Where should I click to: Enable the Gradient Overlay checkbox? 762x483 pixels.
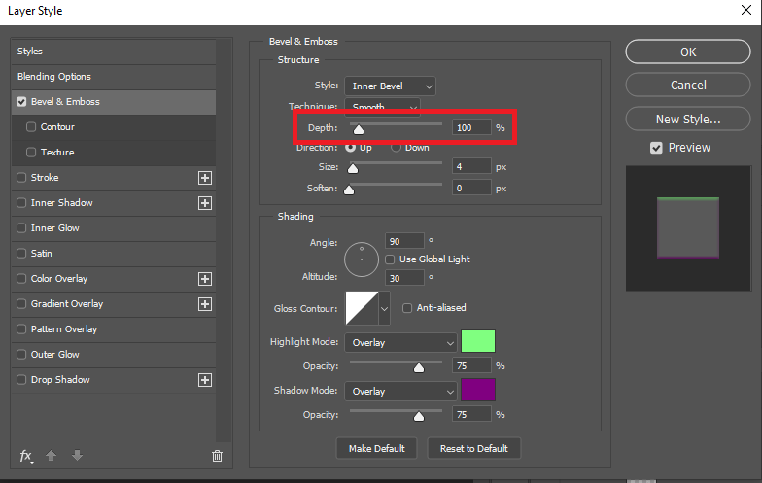coord(21,303)
